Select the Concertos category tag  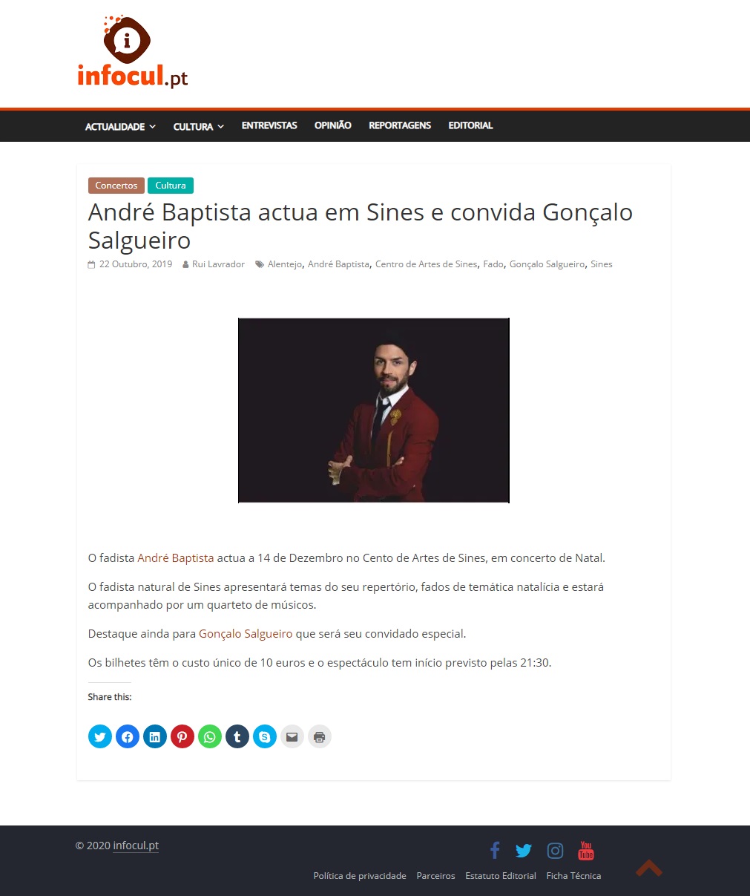pyautogui.click(x=116, y=186)
